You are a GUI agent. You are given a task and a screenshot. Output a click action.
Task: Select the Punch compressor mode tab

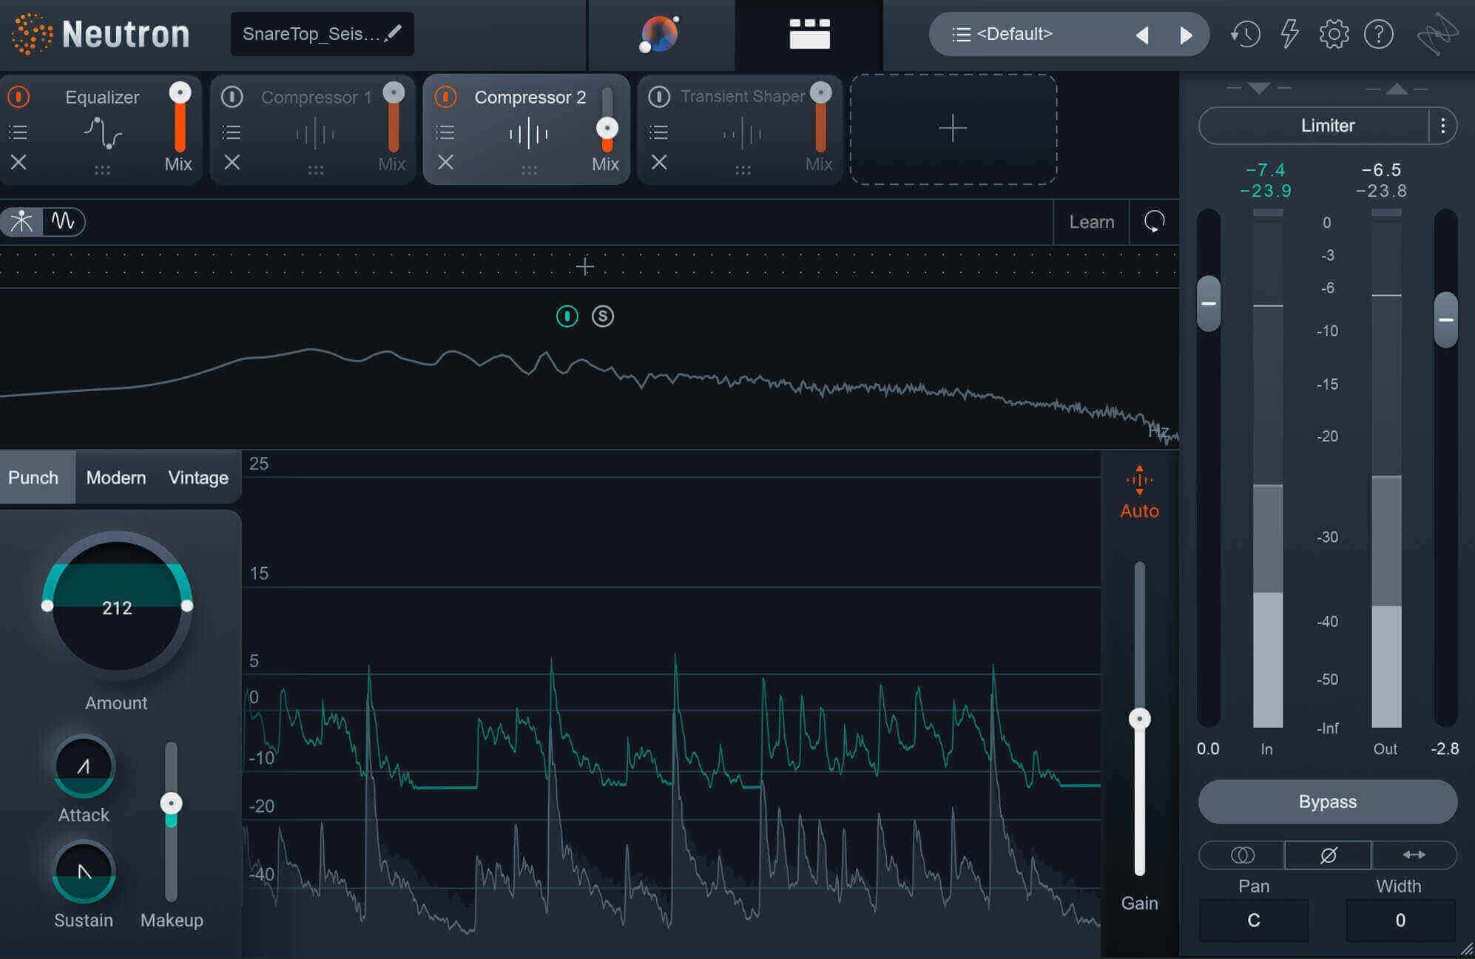33,478
